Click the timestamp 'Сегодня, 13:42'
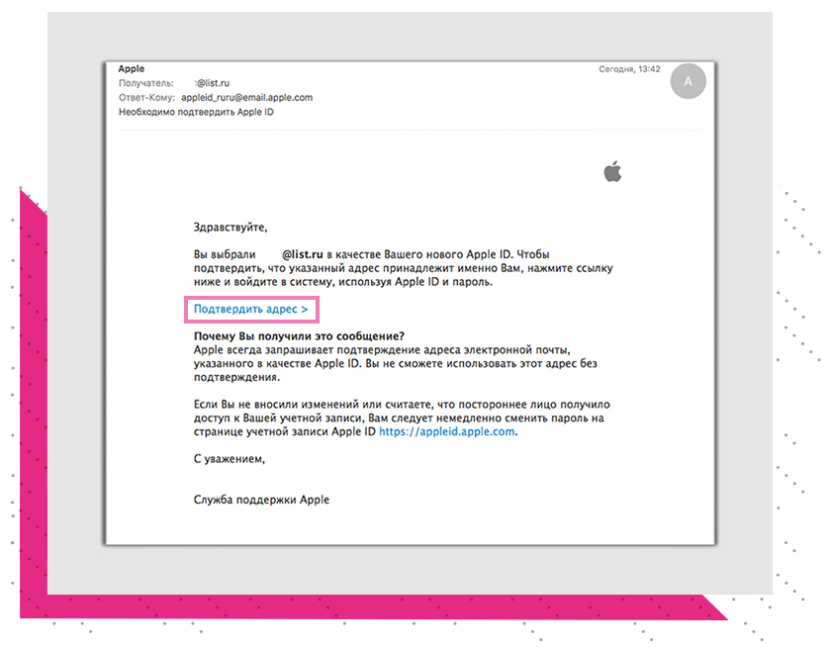831x653 pixels. pos(629,69)
